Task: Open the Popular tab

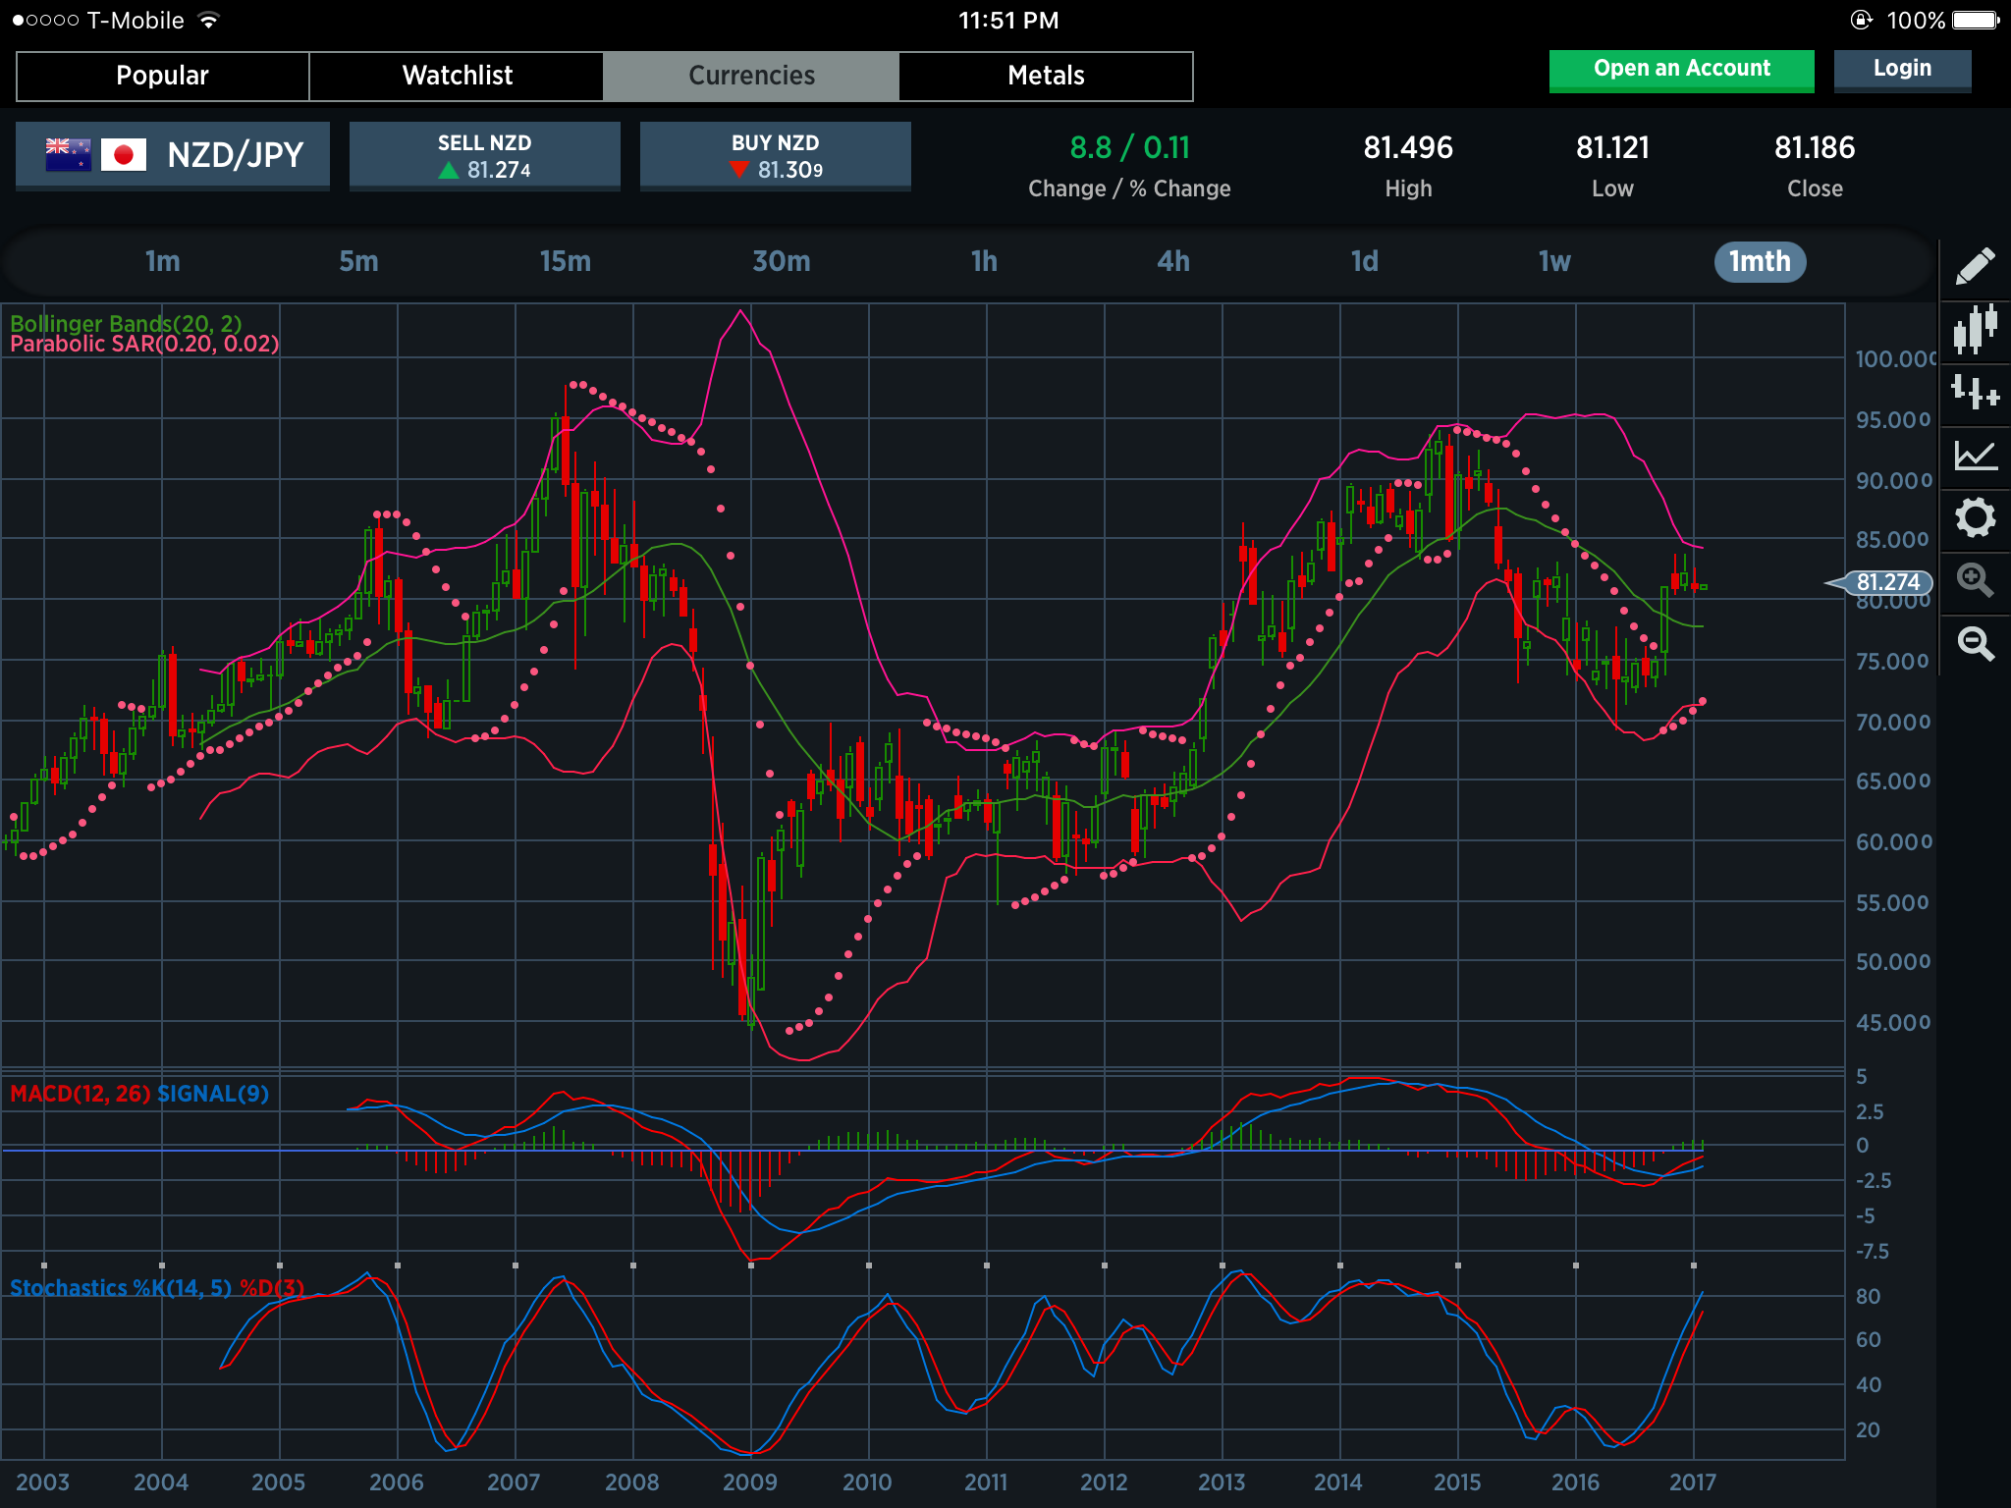Action: (x=163, y=76)
